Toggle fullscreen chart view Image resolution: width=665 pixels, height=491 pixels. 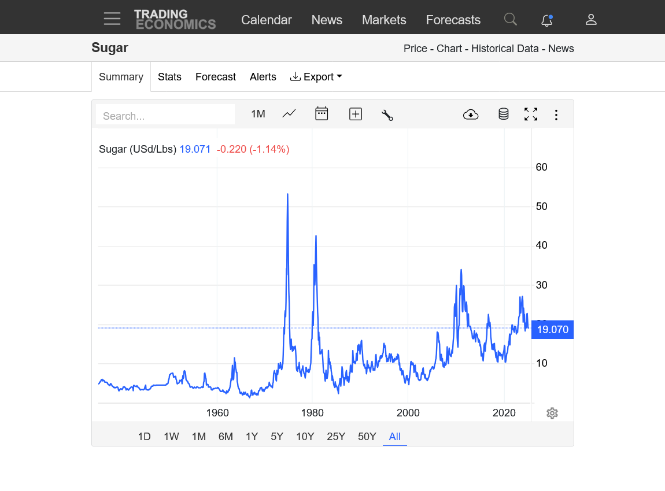[531, 115]
